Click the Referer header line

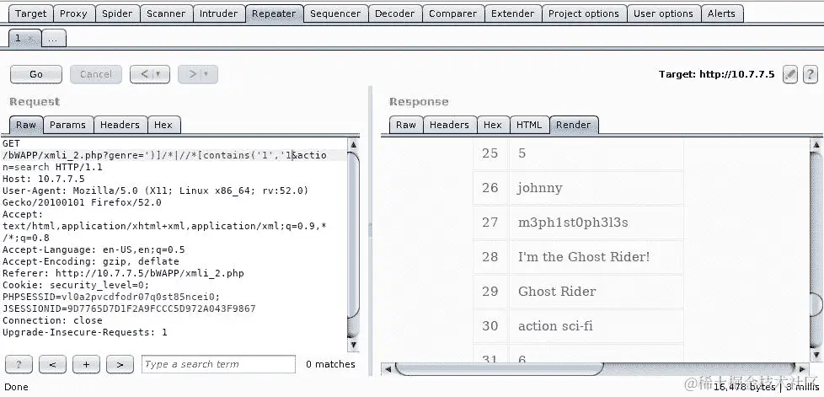point(124,273)
